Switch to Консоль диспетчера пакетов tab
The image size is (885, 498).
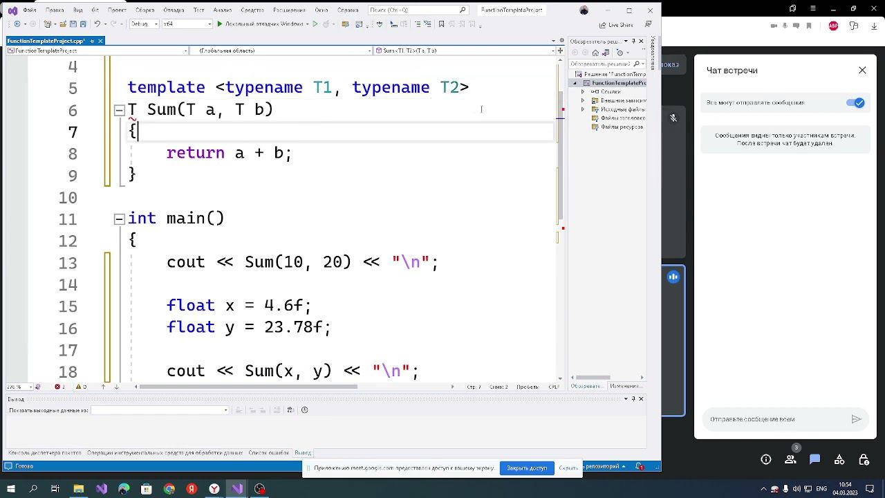pos(44,453)
